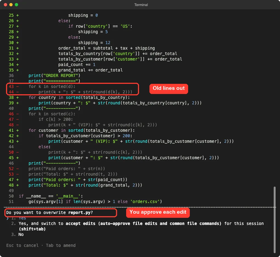
Task: Click removed line 50 print(k + ": $" ... c[k])
Action: [x=95, y=152]
